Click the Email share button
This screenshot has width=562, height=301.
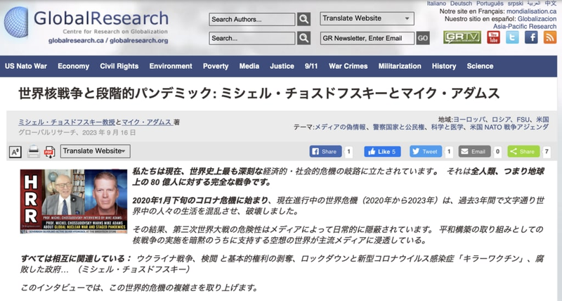[475, 151]
